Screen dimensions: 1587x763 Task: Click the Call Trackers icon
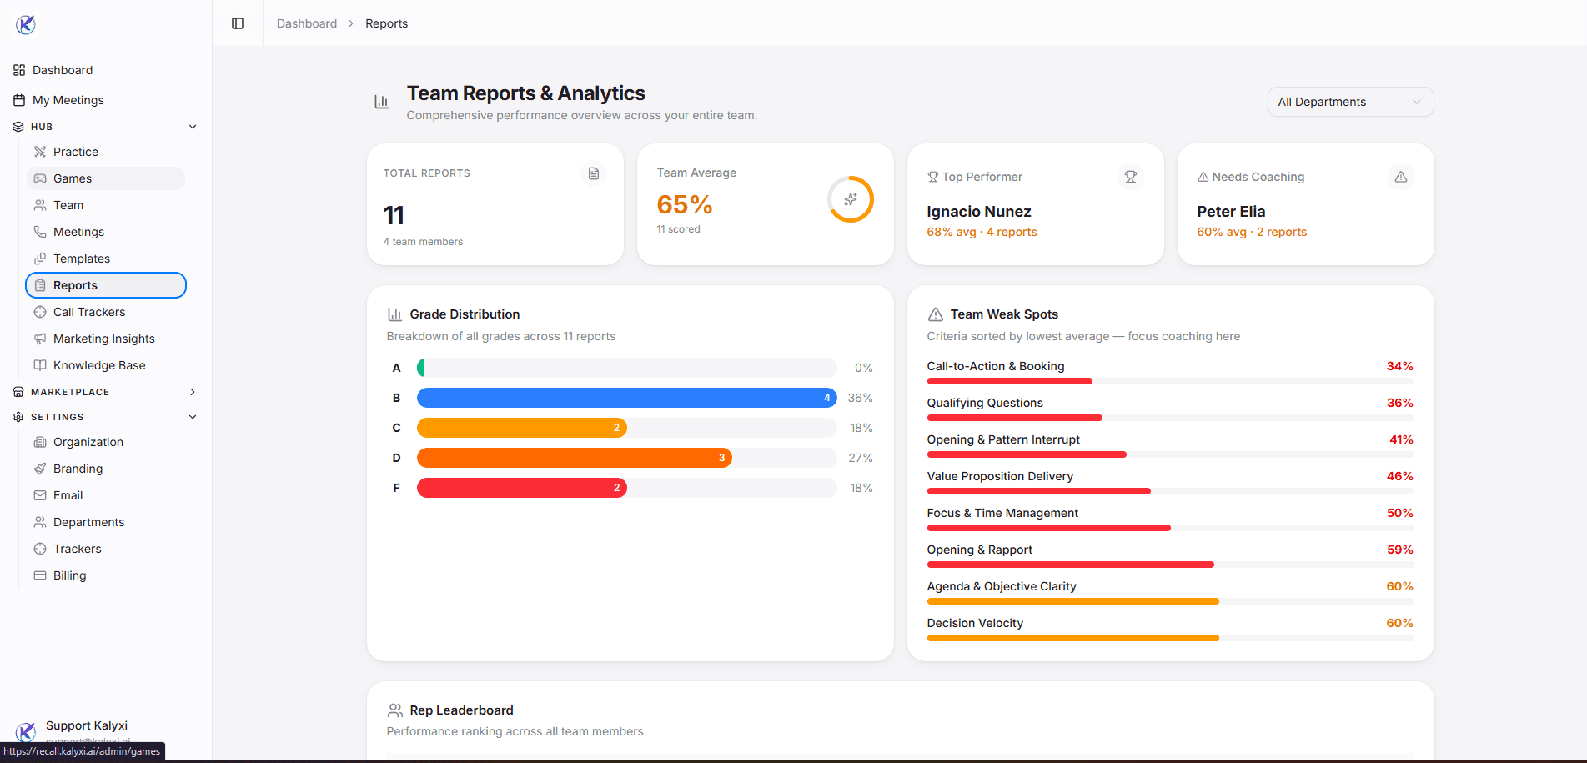[x=40, y=312]
